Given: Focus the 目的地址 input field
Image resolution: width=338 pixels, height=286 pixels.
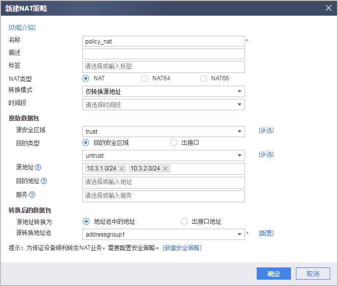Looking at the screenshot, I should click(x=164, y=183).
